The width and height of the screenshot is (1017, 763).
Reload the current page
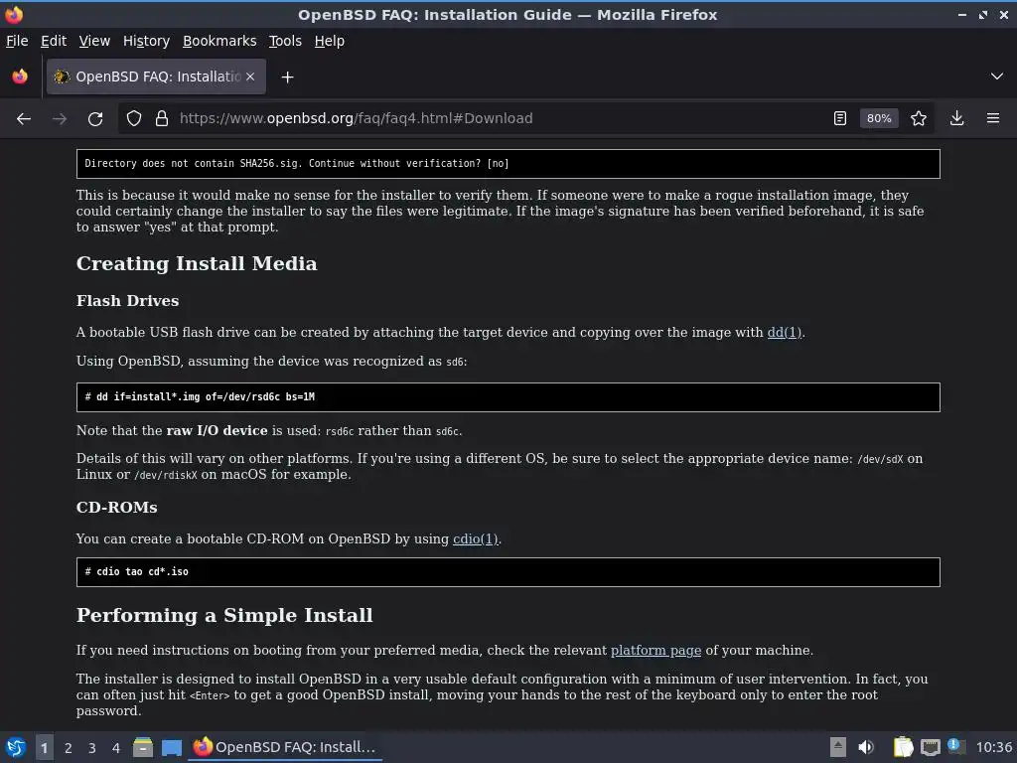pos(95,119)
